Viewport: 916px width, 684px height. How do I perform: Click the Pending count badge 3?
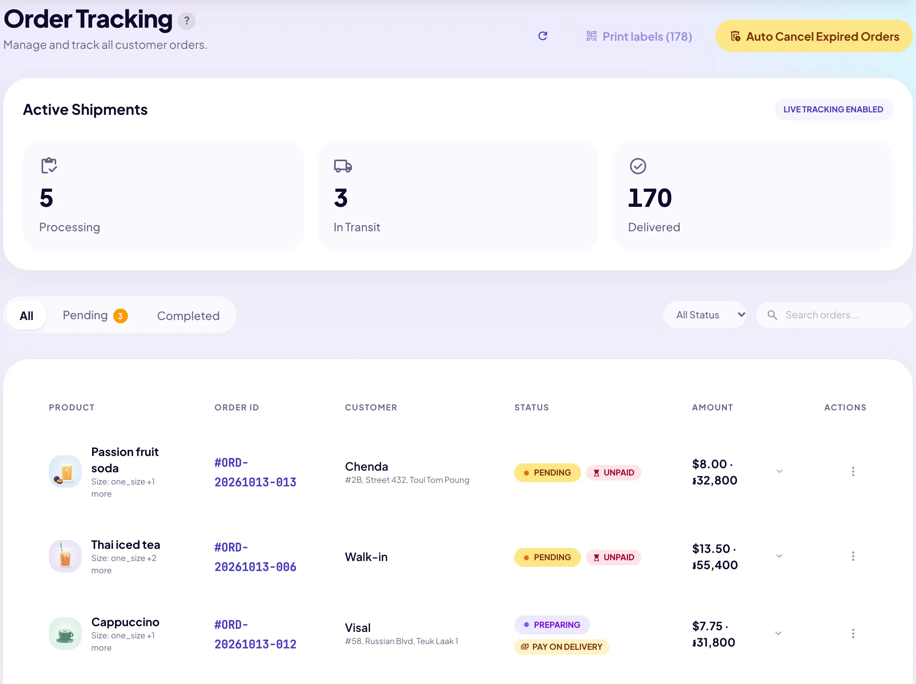[x=121, y=316]
